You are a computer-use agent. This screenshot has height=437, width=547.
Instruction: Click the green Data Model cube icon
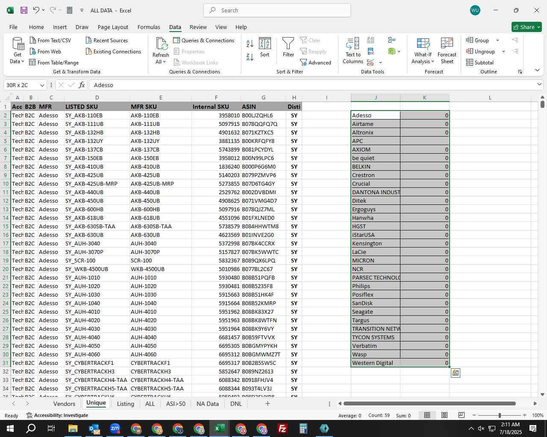pyautogui.click(x=392, y=51)
